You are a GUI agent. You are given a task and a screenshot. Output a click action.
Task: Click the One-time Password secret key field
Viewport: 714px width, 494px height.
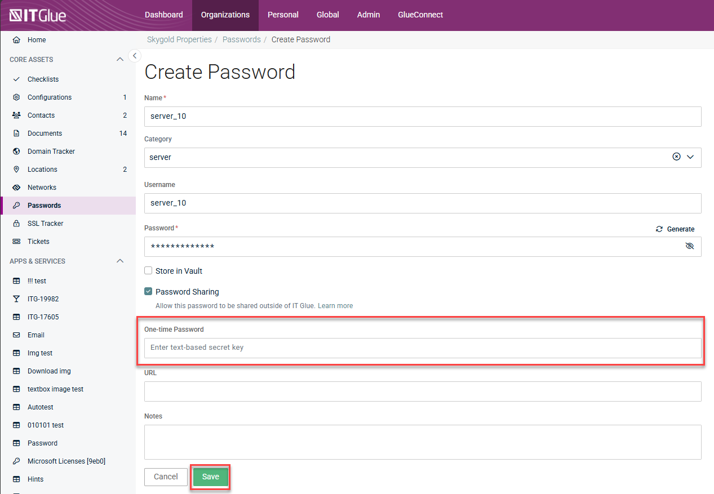click(x=423, y=348)
